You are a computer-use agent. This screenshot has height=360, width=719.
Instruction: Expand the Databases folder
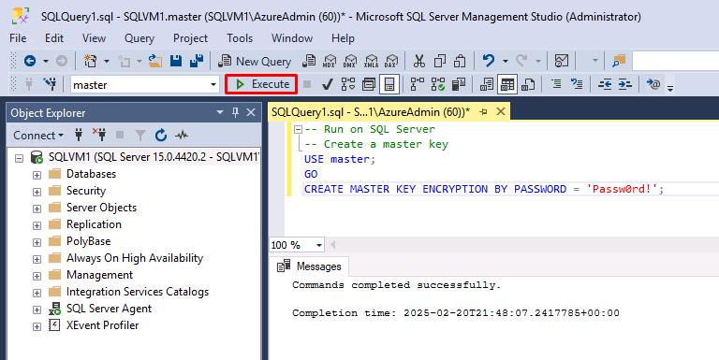(37, 175)
